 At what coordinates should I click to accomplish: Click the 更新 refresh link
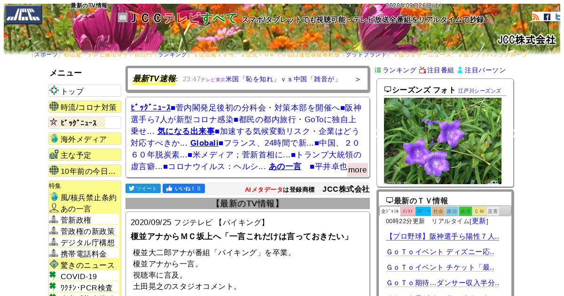click(479, 221)
